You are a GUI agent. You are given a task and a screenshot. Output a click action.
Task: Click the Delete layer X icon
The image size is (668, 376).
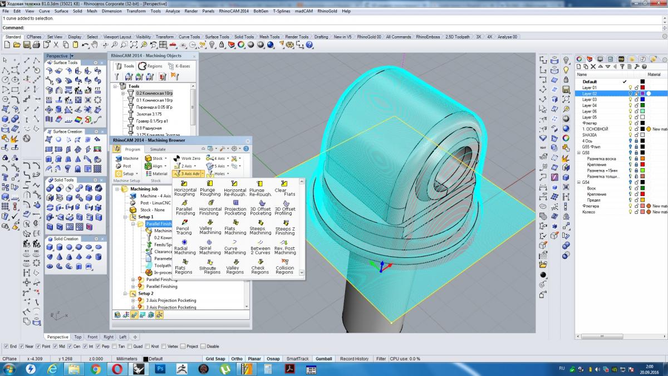coord(593,66)
